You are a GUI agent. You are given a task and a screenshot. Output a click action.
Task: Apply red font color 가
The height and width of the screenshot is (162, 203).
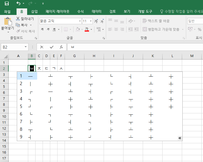coord(87,29)
